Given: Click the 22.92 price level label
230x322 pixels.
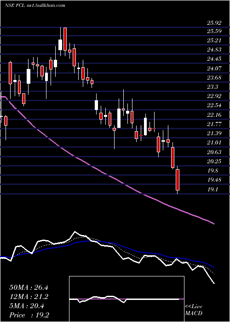Looking at the screenshot, I should tap(214, 96).
